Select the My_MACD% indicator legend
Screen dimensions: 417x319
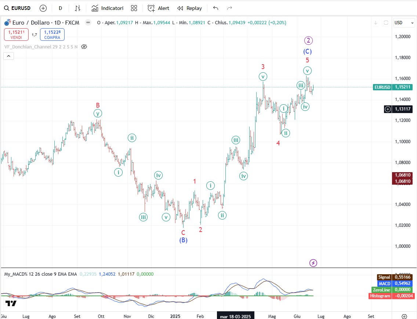click(40, 274)
